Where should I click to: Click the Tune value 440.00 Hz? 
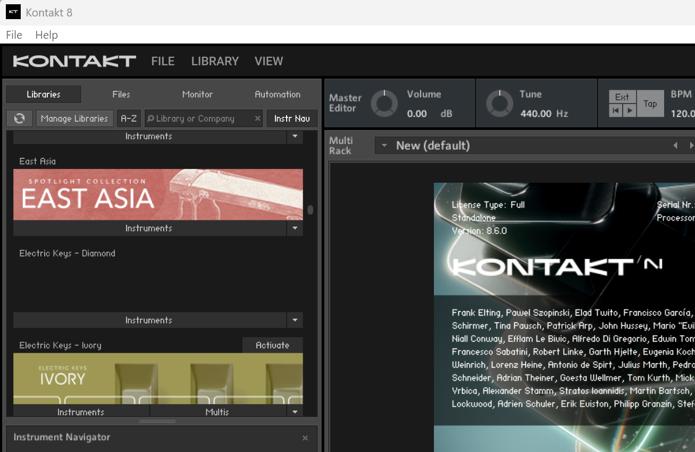click(x=544, y=114)
